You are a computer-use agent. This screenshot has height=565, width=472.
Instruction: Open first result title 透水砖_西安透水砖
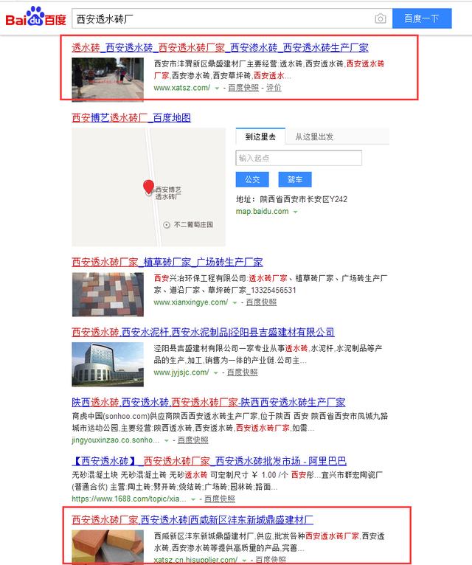pos(221,47)
